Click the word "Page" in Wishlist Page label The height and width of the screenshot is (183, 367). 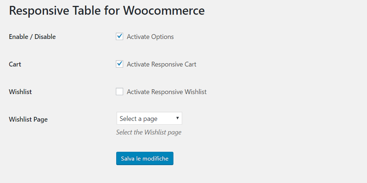click(41, 119)
